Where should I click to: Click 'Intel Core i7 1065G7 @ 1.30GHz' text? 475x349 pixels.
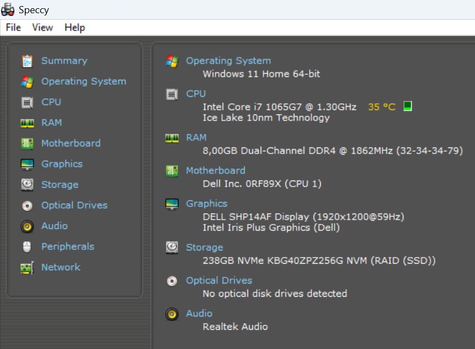point(279,107)
